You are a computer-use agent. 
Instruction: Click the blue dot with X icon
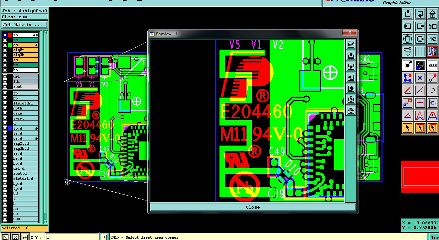click(x=420, y=77)
